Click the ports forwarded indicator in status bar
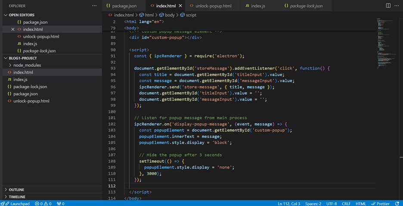Image resolution: width=403 pixels, height=206 pixels. (60, 203)
